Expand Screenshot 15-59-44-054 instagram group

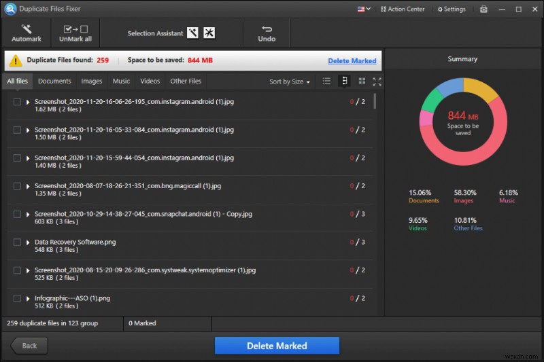tap(28, 158)
